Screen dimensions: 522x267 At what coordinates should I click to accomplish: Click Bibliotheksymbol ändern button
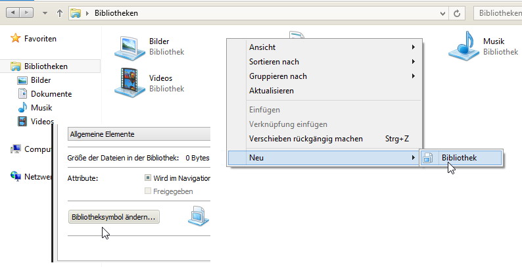point(114,217)
